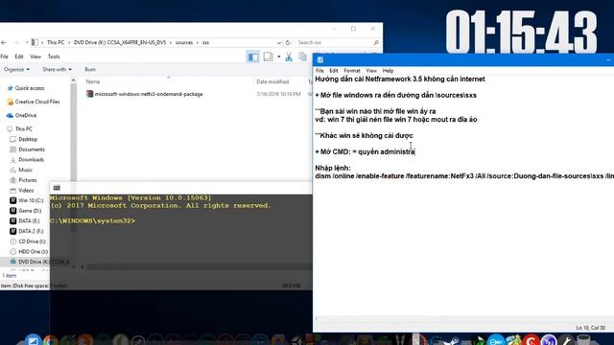The image size is (614, 345).
Task: Open Explorer's Tools menu
Action: [x=54, y=57]
